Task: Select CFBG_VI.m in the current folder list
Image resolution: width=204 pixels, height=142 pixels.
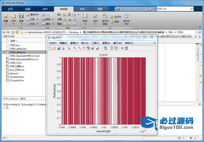Action: coord(15,63)
